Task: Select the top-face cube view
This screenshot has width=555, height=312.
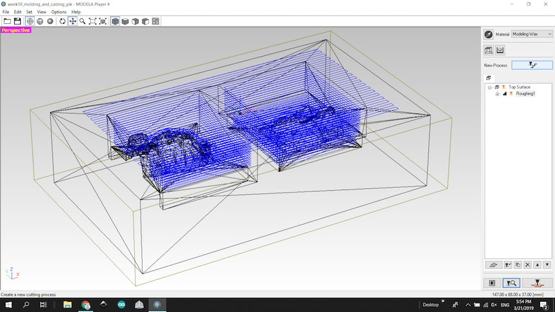Action: [125, 21]
